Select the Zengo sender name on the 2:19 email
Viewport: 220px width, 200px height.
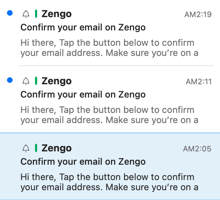56,14
